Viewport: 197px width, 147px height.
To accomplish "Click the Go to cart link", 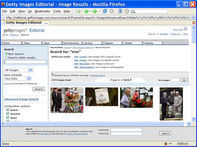I will 178,30.
